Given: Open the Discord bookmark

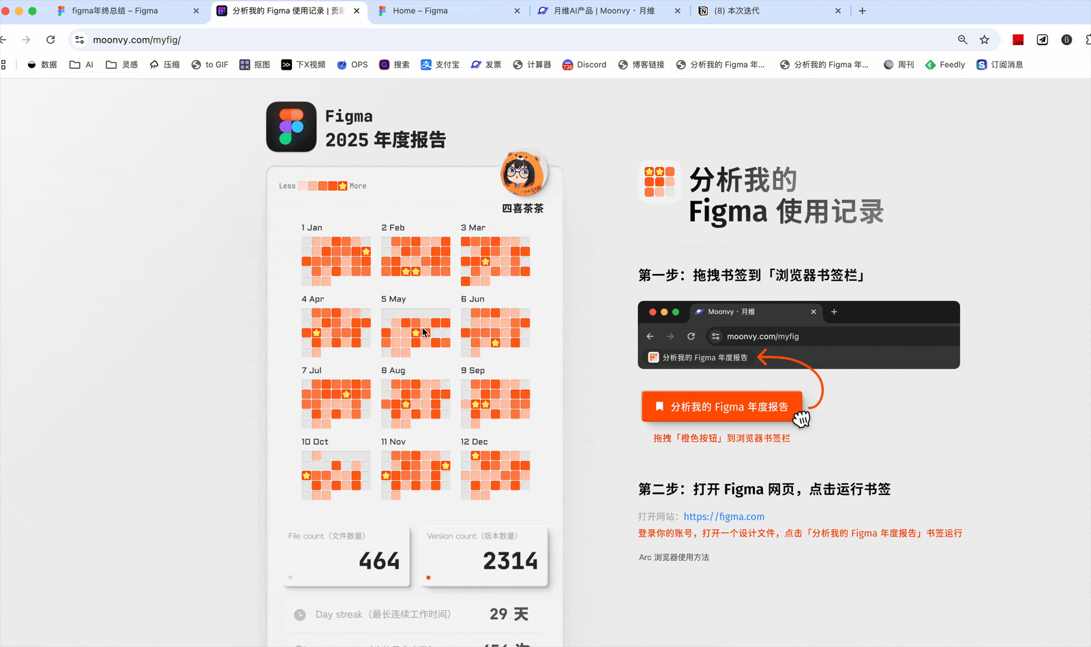Looking at the screenshot, I should coord(584,65).
